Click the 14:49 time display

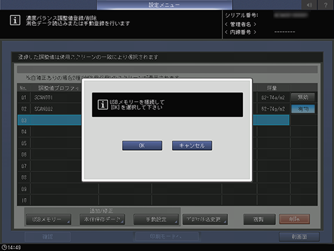pyautogui.click(x=14, y=248)
